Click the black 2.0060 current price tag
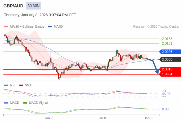The image size is (182, 123). (170, 59)
